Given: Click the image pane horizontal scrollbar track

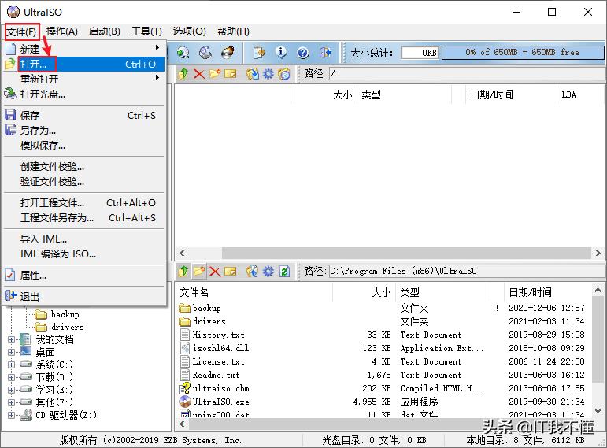Looking at the screenshot, I should pos(390,253).
